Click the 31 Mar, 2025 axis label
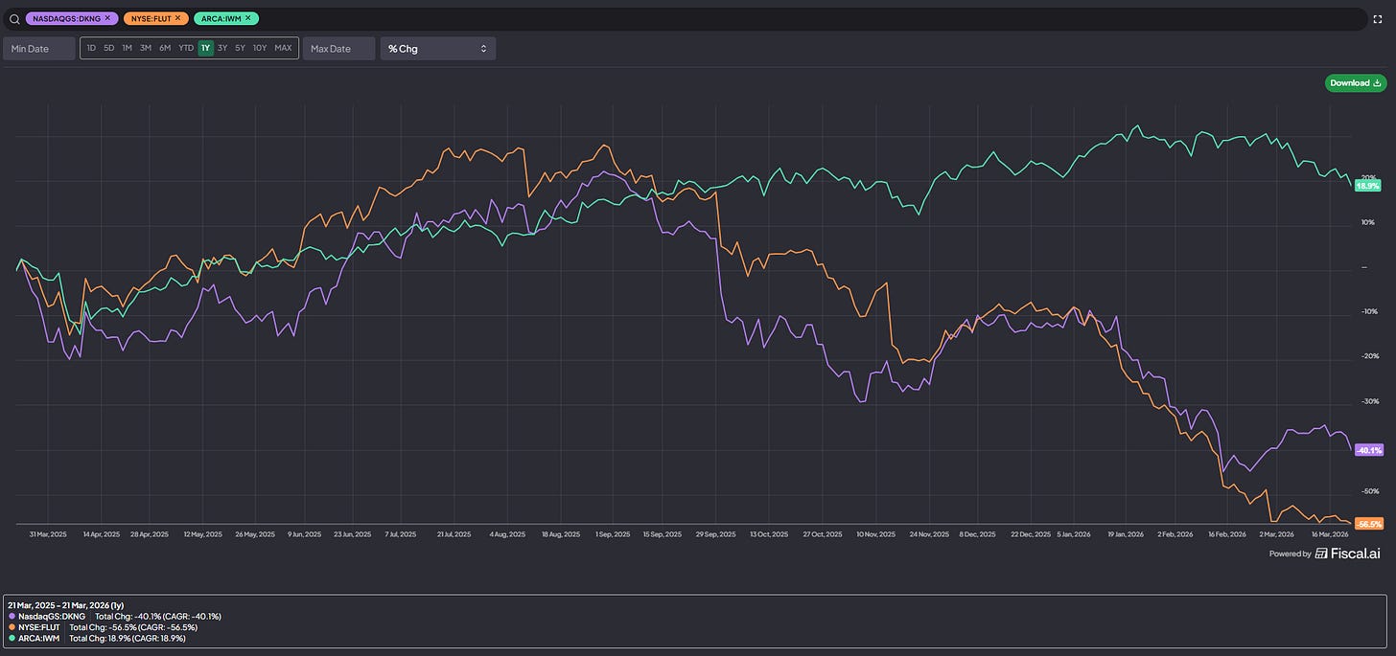The height and width of the screenshot is (656, 1396). click(x=48, y=534)
